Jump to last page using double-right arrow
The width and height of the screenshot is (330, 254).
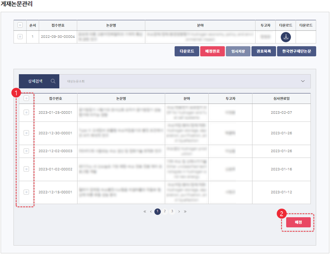click(x=185, y=211)
